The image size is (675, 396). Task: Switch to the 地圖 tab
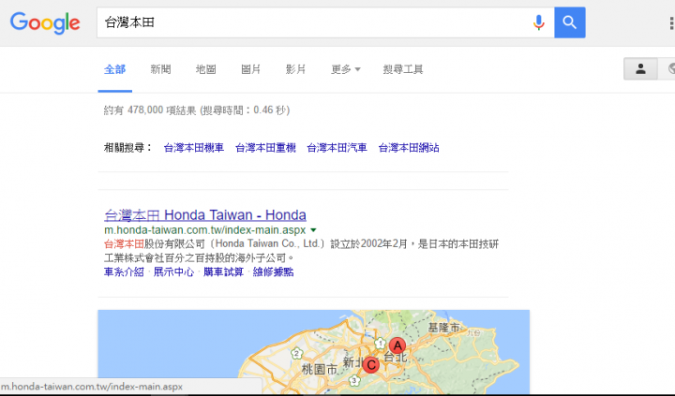pyautogui.click(x=205, y=69)
